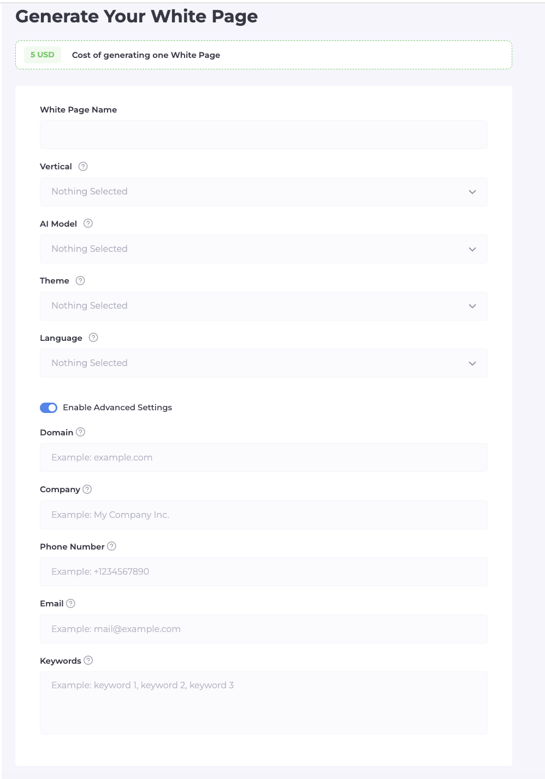The image size is (545, 779).
Task: Focus the Email address field
Action: [263, 629]
